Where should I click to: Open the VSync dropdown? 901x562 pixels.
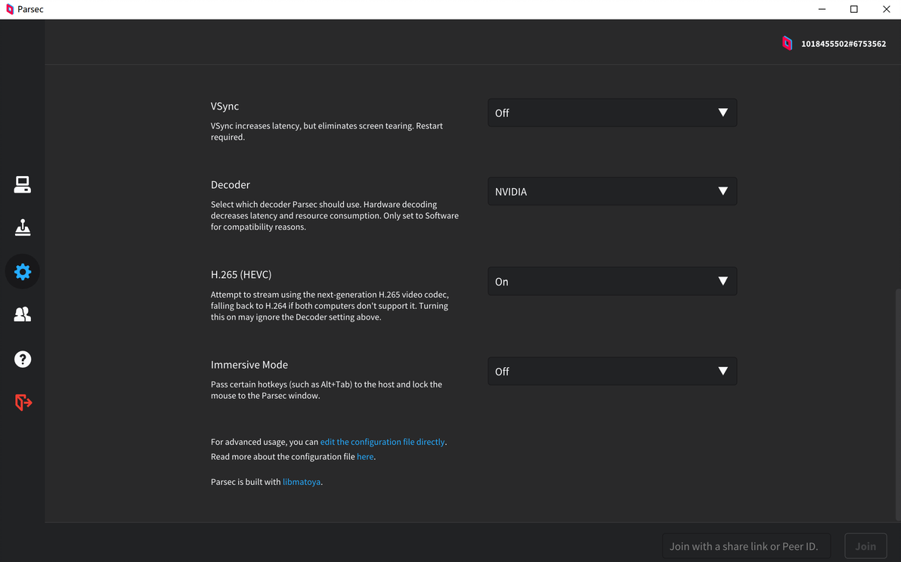[x=612, y=113]
